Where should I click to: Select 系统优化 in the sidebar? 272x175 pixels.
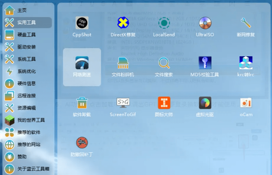click(26, 71)
